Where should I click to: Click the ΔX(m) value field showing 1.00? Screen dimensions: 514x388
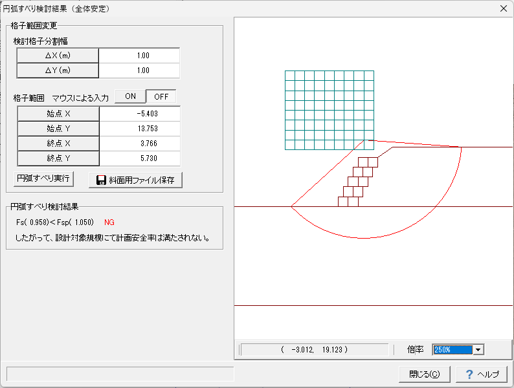[139, 56]
